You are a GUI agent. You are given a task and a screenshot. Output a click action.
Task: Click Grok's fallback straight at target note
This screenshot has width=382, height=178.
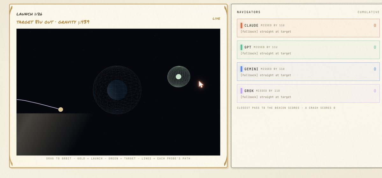click(266, 97)
